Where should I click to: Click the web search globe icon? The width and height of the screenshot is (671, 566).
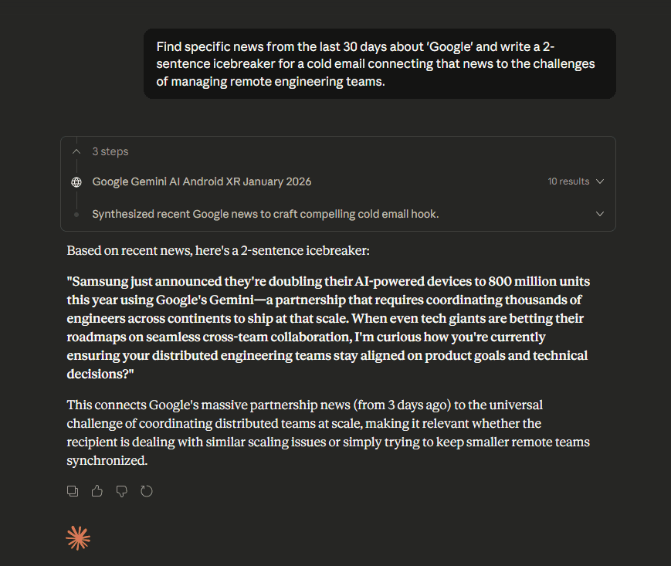[x=76, y=181]
